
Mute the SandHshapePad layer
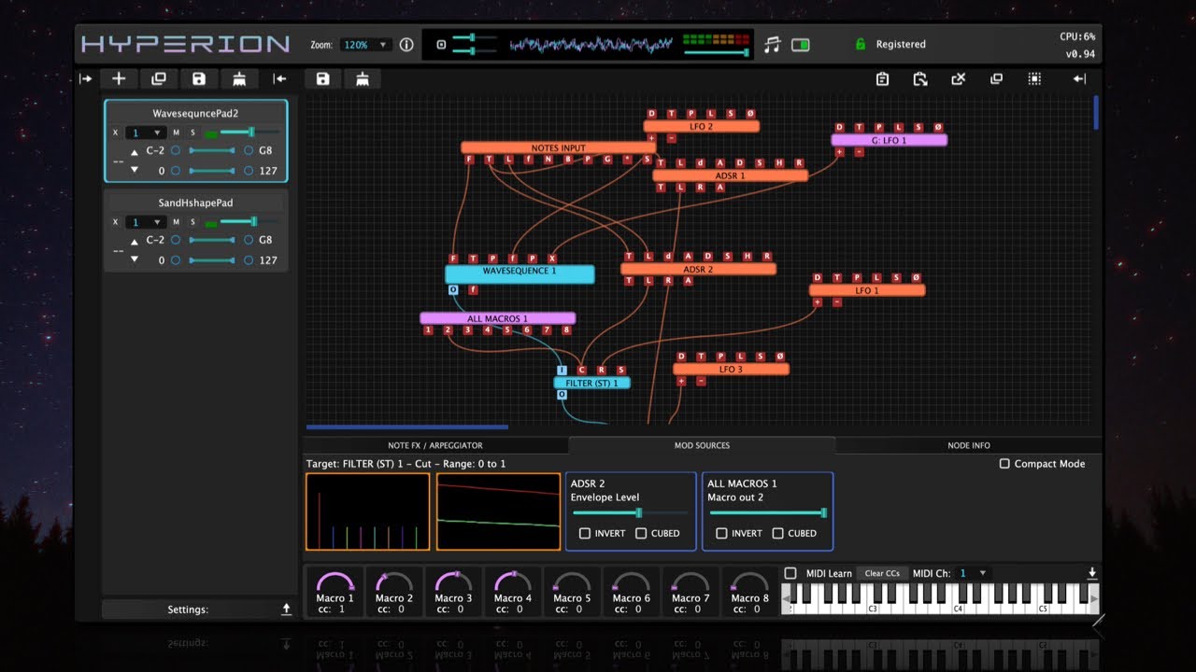click(176, 222)
